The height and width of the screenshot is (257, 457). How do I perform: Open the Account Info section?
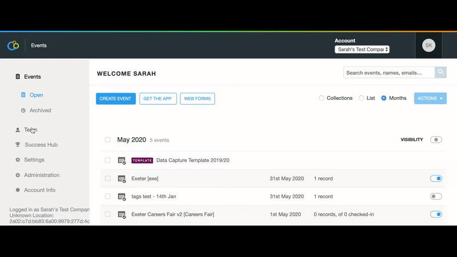[x=39, y=190]
